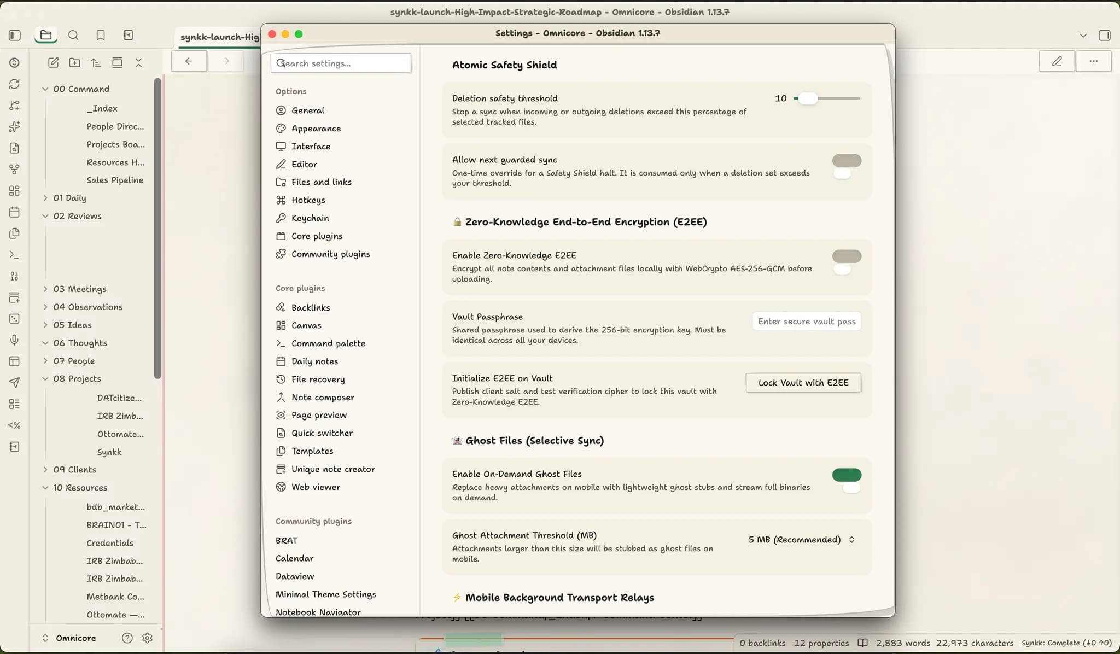Start audio recorder microphone icon
This screenshot has width=1120, height=654.
tap(15, 340)
